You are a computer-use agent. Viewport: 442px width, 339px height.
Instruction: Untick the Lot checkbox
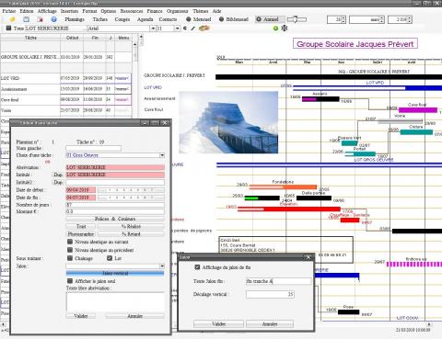[x=110, y=258]
